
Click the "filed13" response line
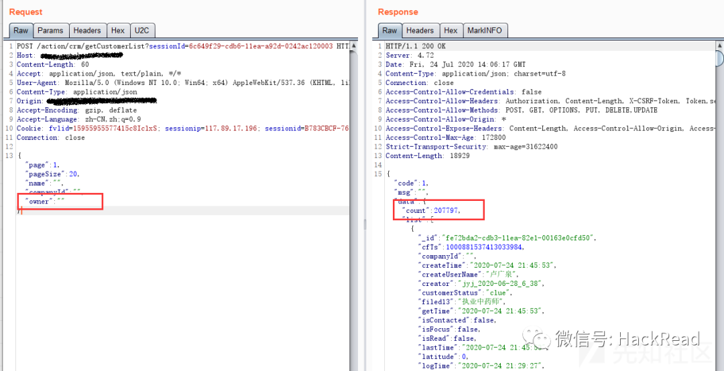[x=462, y=302]
